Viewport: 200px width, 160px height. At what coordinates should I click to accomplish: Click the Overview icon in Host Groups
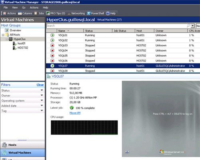pyautogui.click(x=7, y=30)
